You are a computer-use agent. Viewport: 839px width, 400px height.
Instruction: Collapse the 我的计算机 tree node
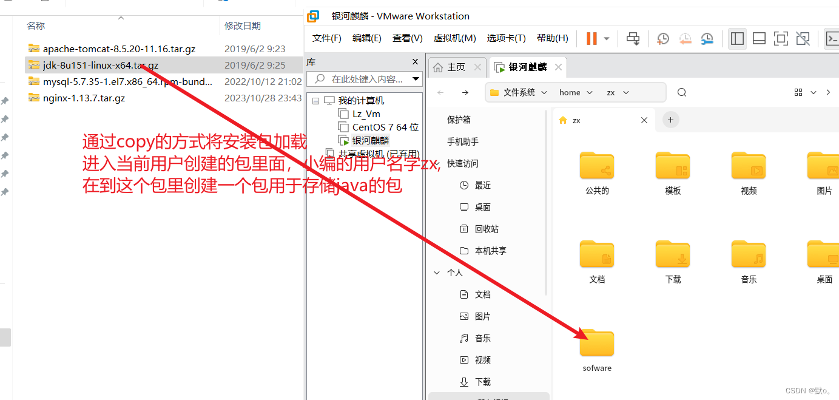click(315, 101)
